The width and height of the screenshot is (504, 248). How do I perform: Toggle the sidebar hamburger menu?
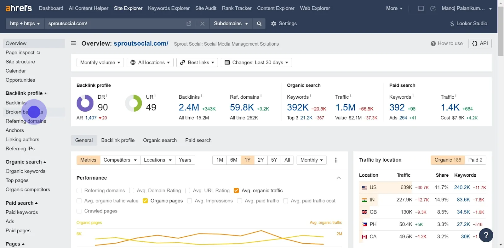tap(73, 43)
